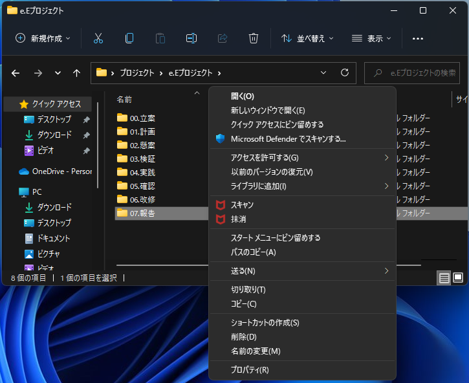Open the three-dot See more menu
The width and height of the screenshot is (469, 383).
[x=418, y=38]
